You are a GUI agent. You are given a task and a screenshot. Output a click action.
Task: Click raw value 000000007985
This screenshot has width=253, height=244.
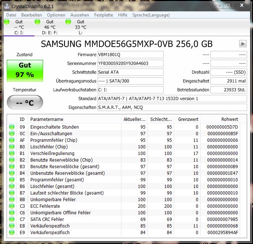click(223, 219)
